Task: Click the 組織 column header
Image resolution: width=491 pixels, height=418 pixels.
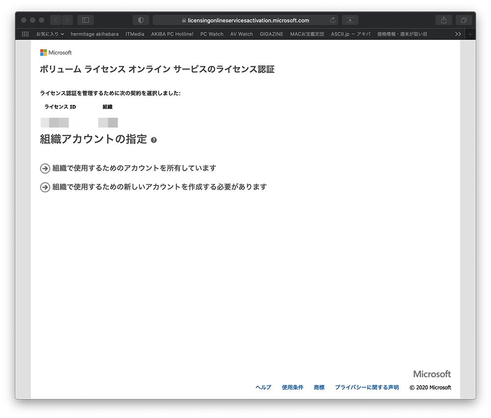Action: (108, 106)
